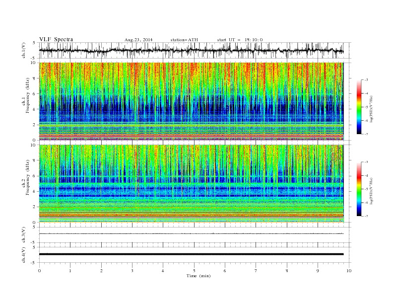Click the "station=ATH" header label

(184, 40)
